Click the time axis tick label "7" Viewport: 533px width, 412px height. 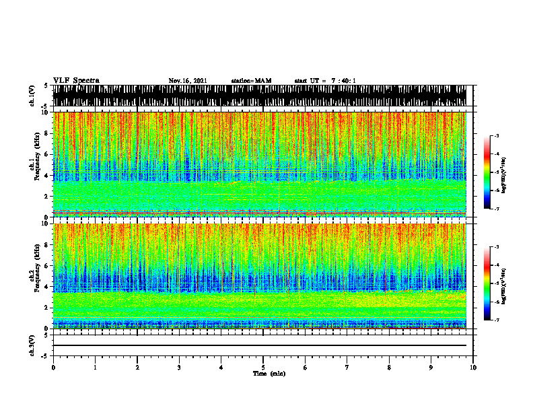347,368
